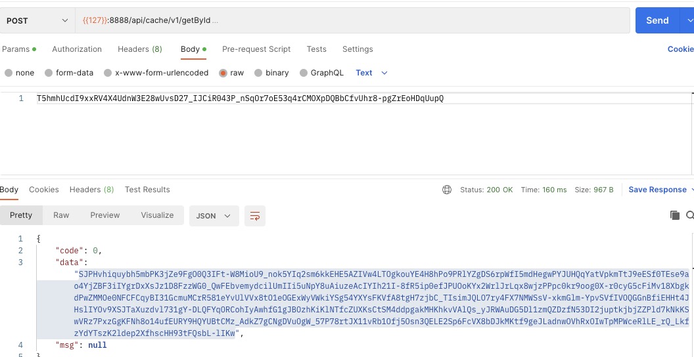Expand the Text format dropdown
Viewport: 694px width, 357px height.
pyautogui.click(x=371, y=73)
